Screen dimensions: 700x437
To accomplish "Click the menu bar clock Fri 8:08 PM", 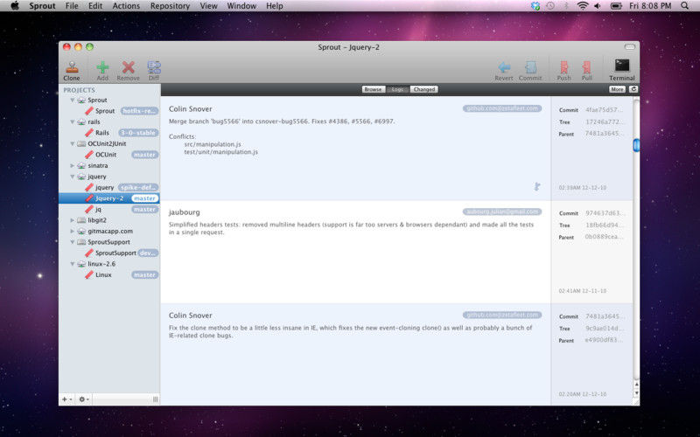I will [650, 6].
